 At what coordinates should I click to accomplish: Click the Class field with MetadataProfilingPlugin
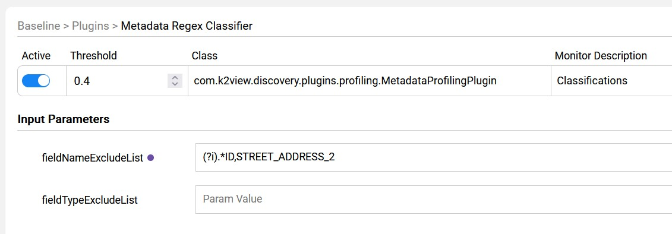pyautogui.click(x=370, y=81)
